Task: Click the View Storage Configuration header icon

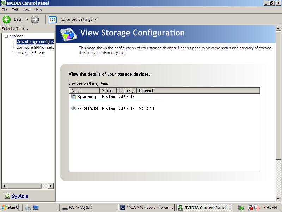Action: coord(69,34)
